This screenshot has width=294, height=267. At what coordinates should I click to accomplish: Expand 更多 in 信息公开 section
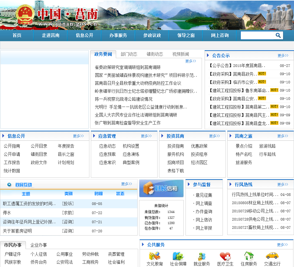pyautogui.click(x=78, y=136)
